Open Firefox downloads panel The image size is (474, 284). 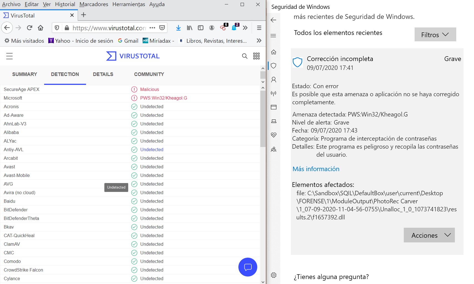178,28
